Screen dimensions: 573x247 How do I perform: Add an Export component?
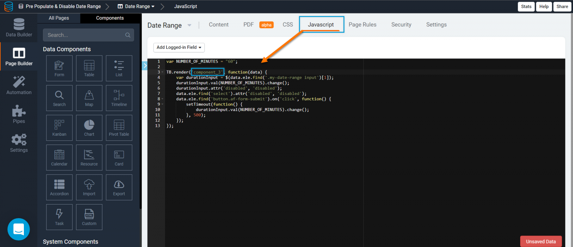tap(119, 187)
